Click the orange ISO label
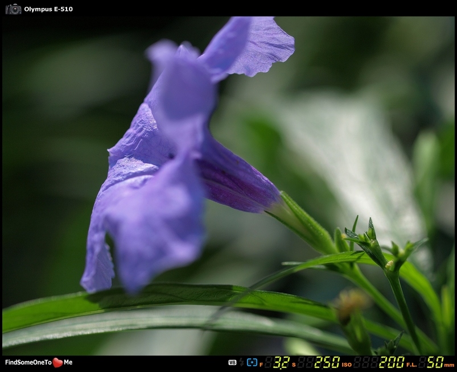457x372 pixels. click(x=347, y=364)
